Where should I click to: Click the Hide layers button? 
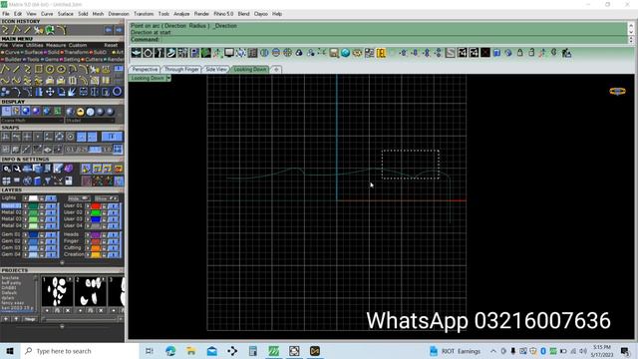point(79,198)
